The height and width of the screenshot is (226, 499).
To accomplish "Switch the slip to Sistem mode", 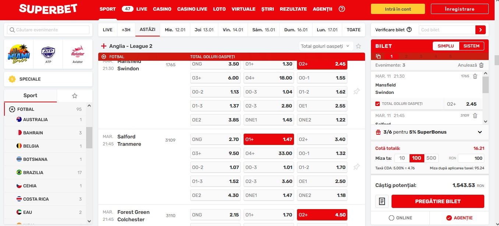I will coord(471,46).
